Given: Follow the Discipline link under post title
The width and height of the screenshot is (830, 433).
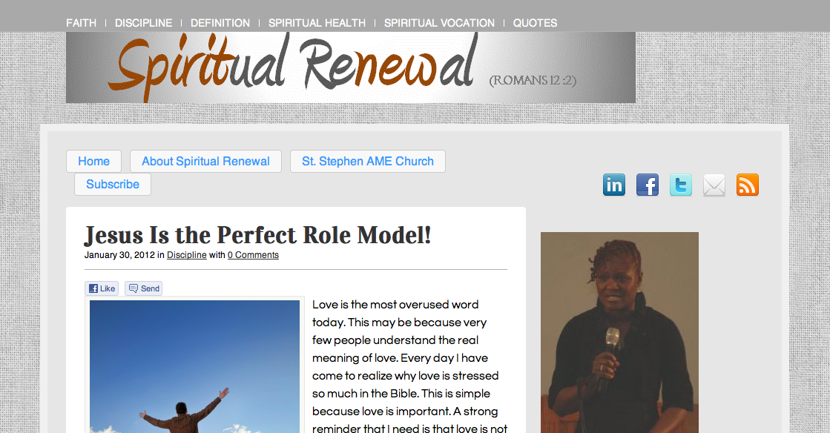Looking at the screenshot, I should (x=187, y=254).
